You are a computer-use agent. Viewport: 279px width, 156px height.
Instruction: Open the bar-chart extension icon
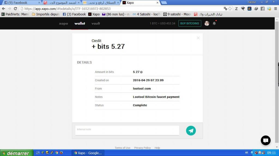(250, 8)
